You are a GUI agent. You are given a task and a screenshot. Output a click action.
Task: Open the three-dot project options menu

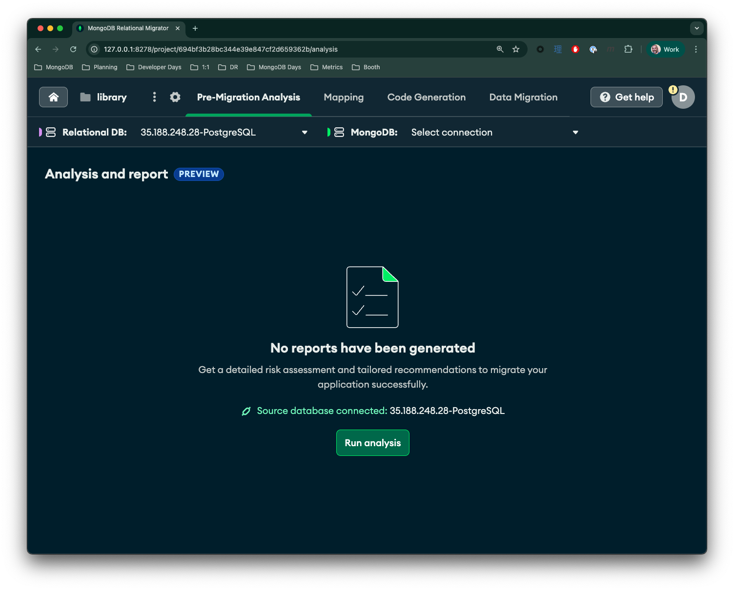(154, 97)
